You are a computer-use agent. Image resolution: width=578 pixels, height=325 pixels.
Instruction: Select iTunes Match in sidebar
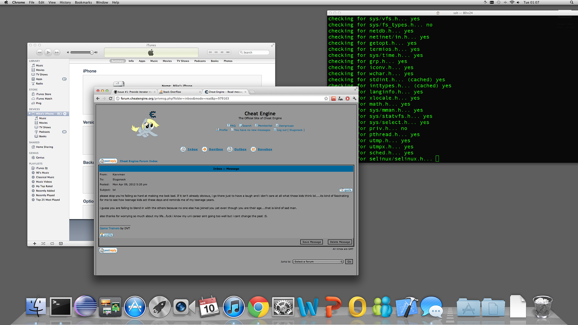(x=44, y=99)
